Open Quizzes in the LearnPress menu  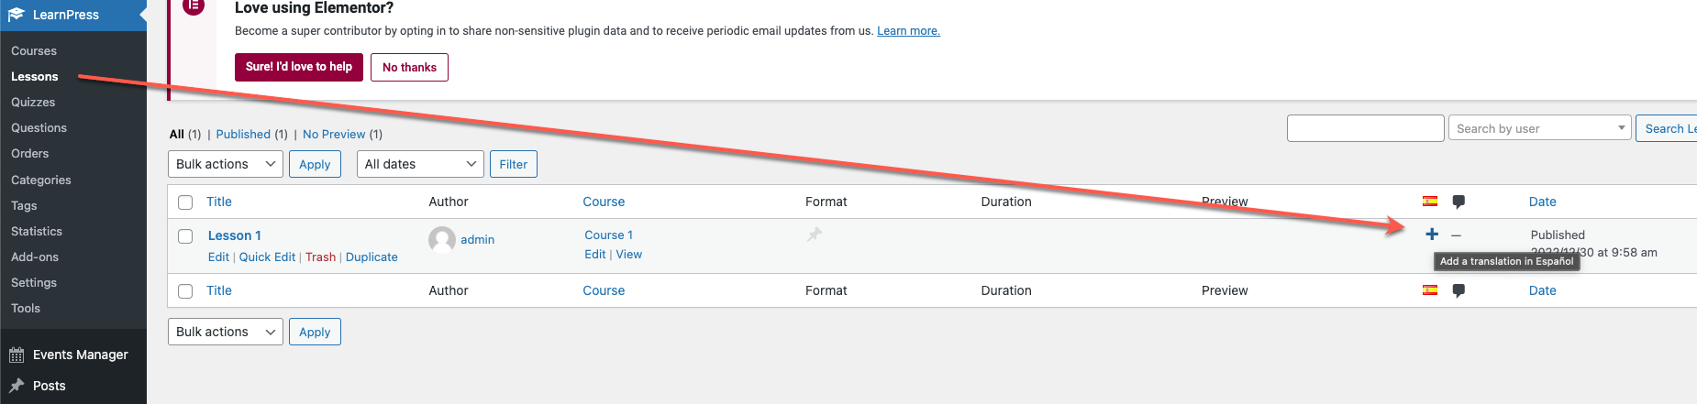click(x=33, y=102)
